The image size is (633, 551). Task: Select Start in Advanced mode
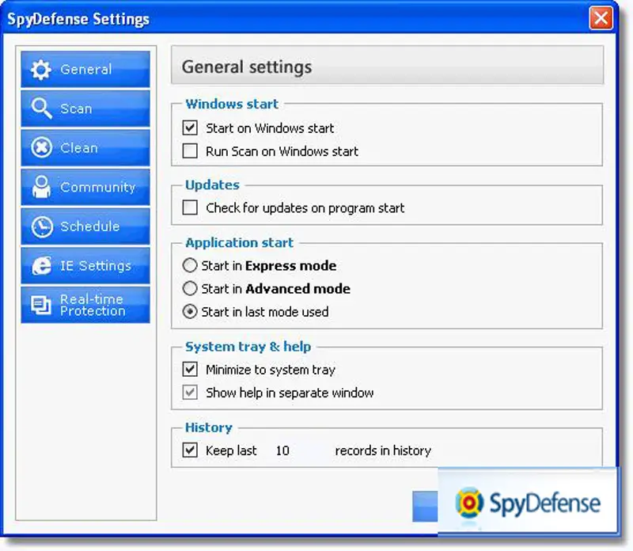click(190, 288)
